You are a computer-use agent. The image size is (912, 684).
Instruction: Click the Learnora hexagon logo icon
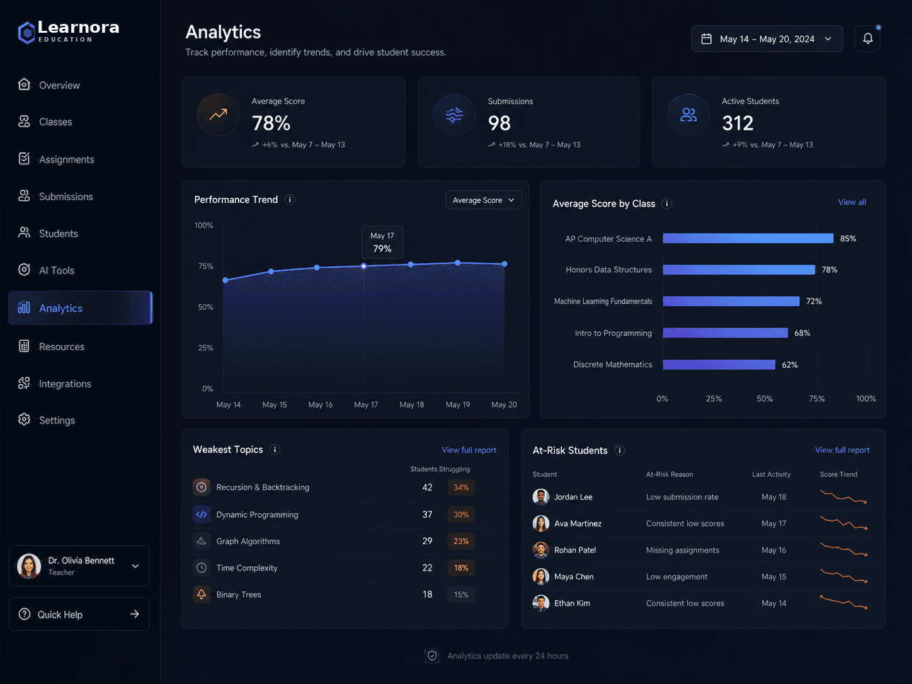pos(26,33)
